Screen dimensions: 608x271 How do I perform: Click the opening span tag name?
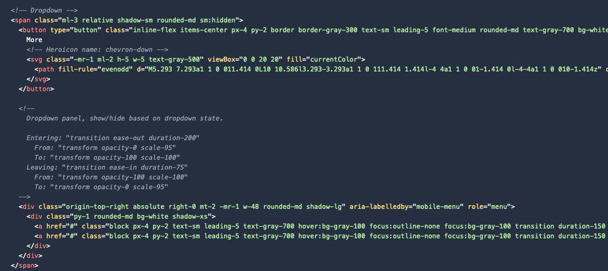click(22, 20)
